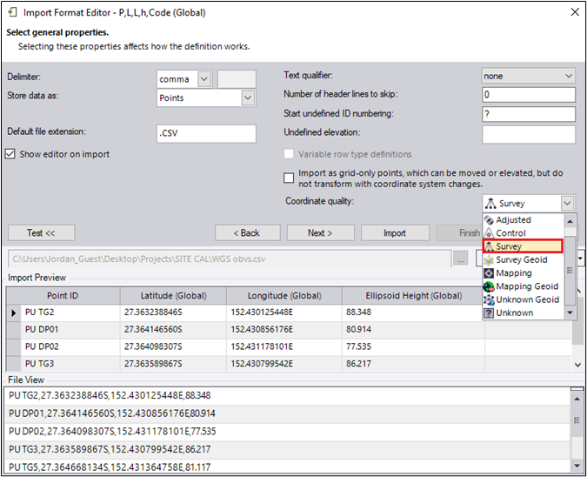Image resolution: width=587 pixels, height=477 pixels.
Task: Select the PU TG2 point cell
Action: 70,312
